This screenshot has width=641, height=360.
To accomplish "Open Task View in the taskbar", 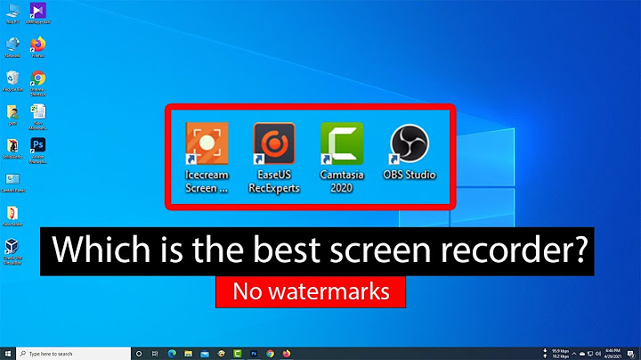I will tap(155, 354).
